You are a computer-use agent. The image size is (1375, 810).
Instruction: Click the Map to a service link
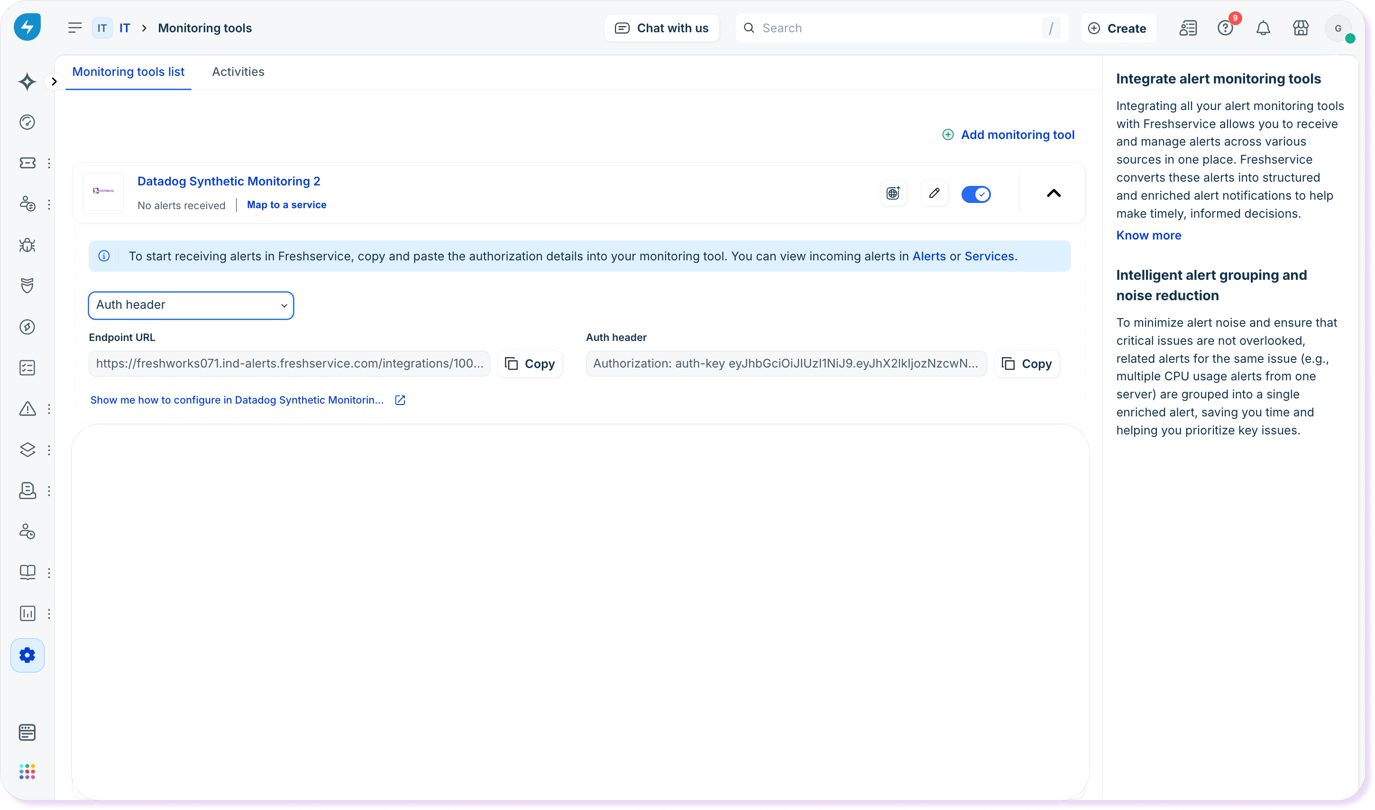286,205
